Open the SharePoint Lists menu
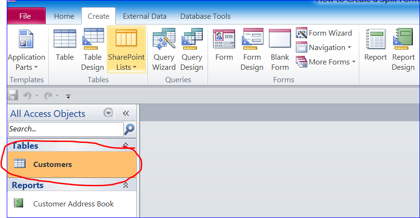420x218 pixels. [x=126, y=50]
